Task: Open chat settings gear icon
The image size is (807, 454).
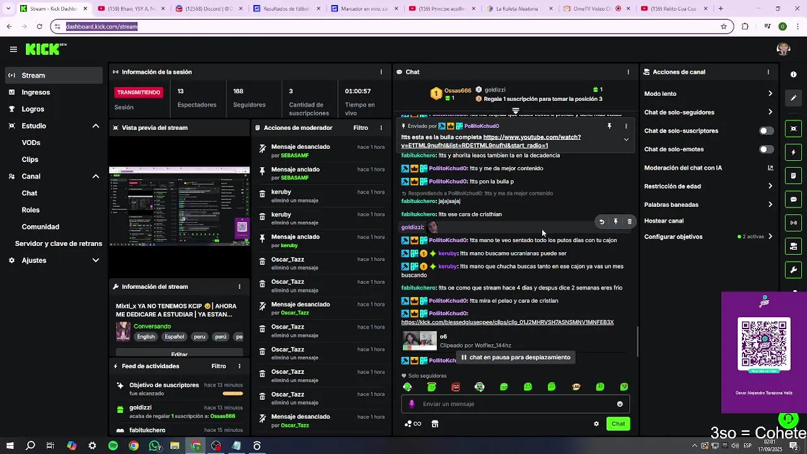Action: [x=596, y=424]
